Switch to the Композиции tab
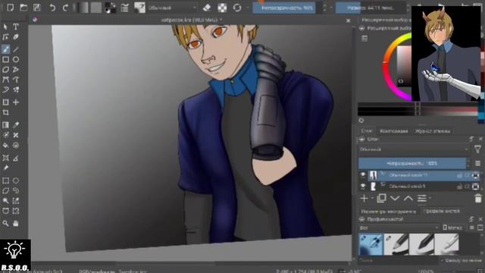Viewport: 485px width, 273px height. [394, 131]
